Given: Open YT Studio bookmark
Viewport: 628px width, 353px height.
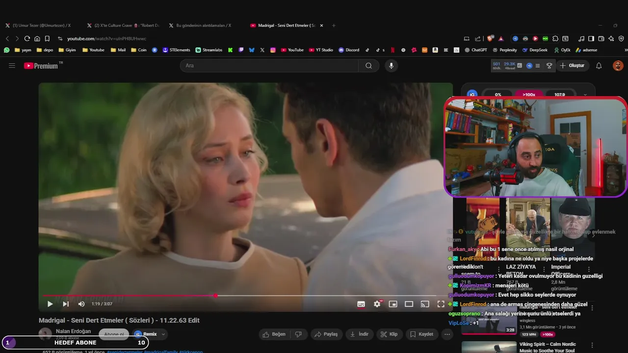Looking at the screenshot, I should click(321, 50).
